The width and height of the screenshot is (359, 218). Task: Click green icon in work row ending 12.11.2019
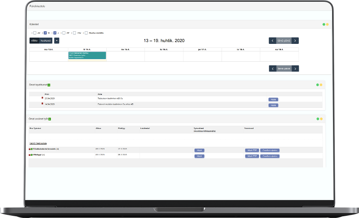click(x=31, y=149)
